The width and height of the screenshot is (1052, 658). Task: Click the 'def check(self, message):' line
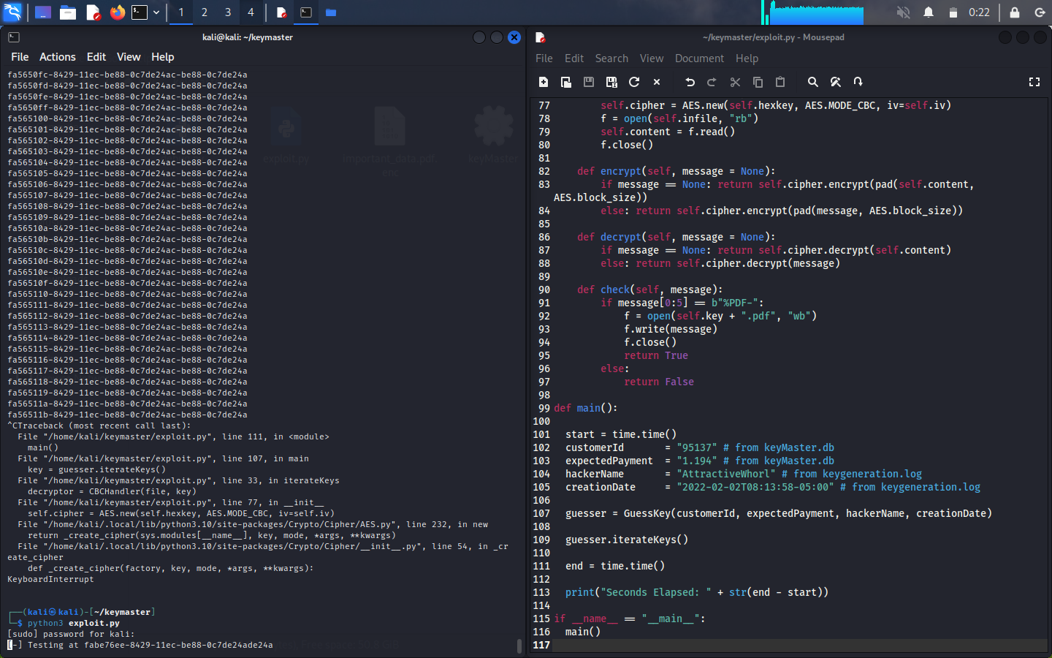649,290
